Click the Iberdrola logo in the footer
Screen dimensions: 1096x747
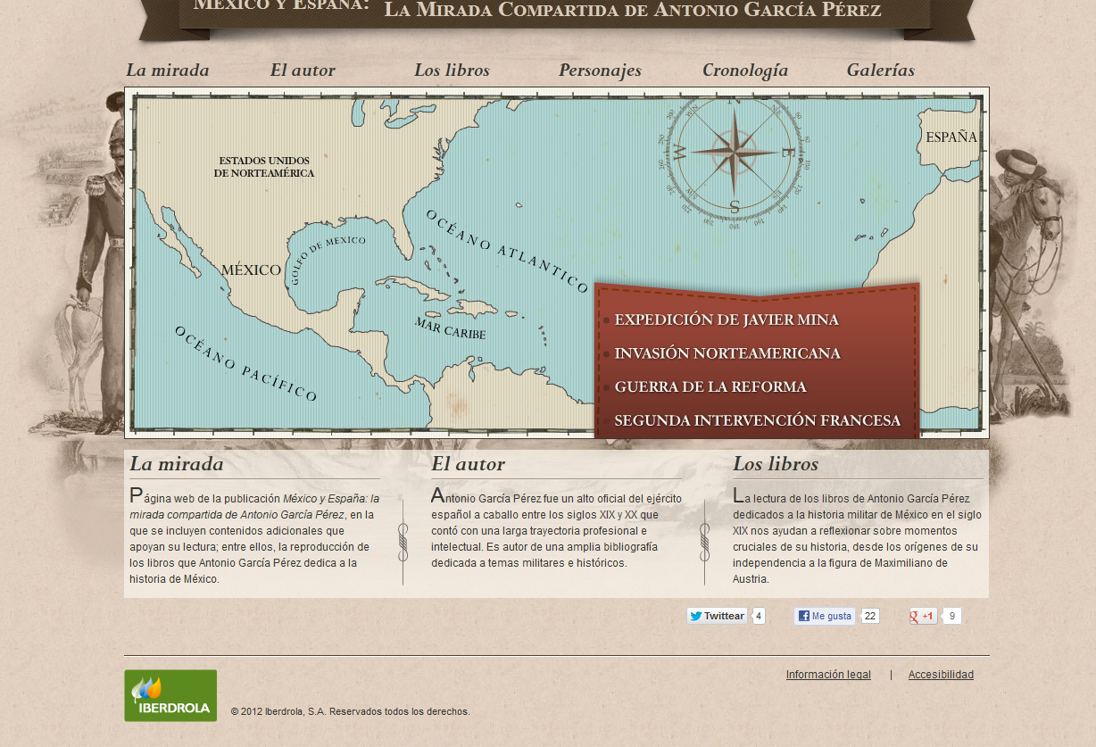(x=170, y=695)
